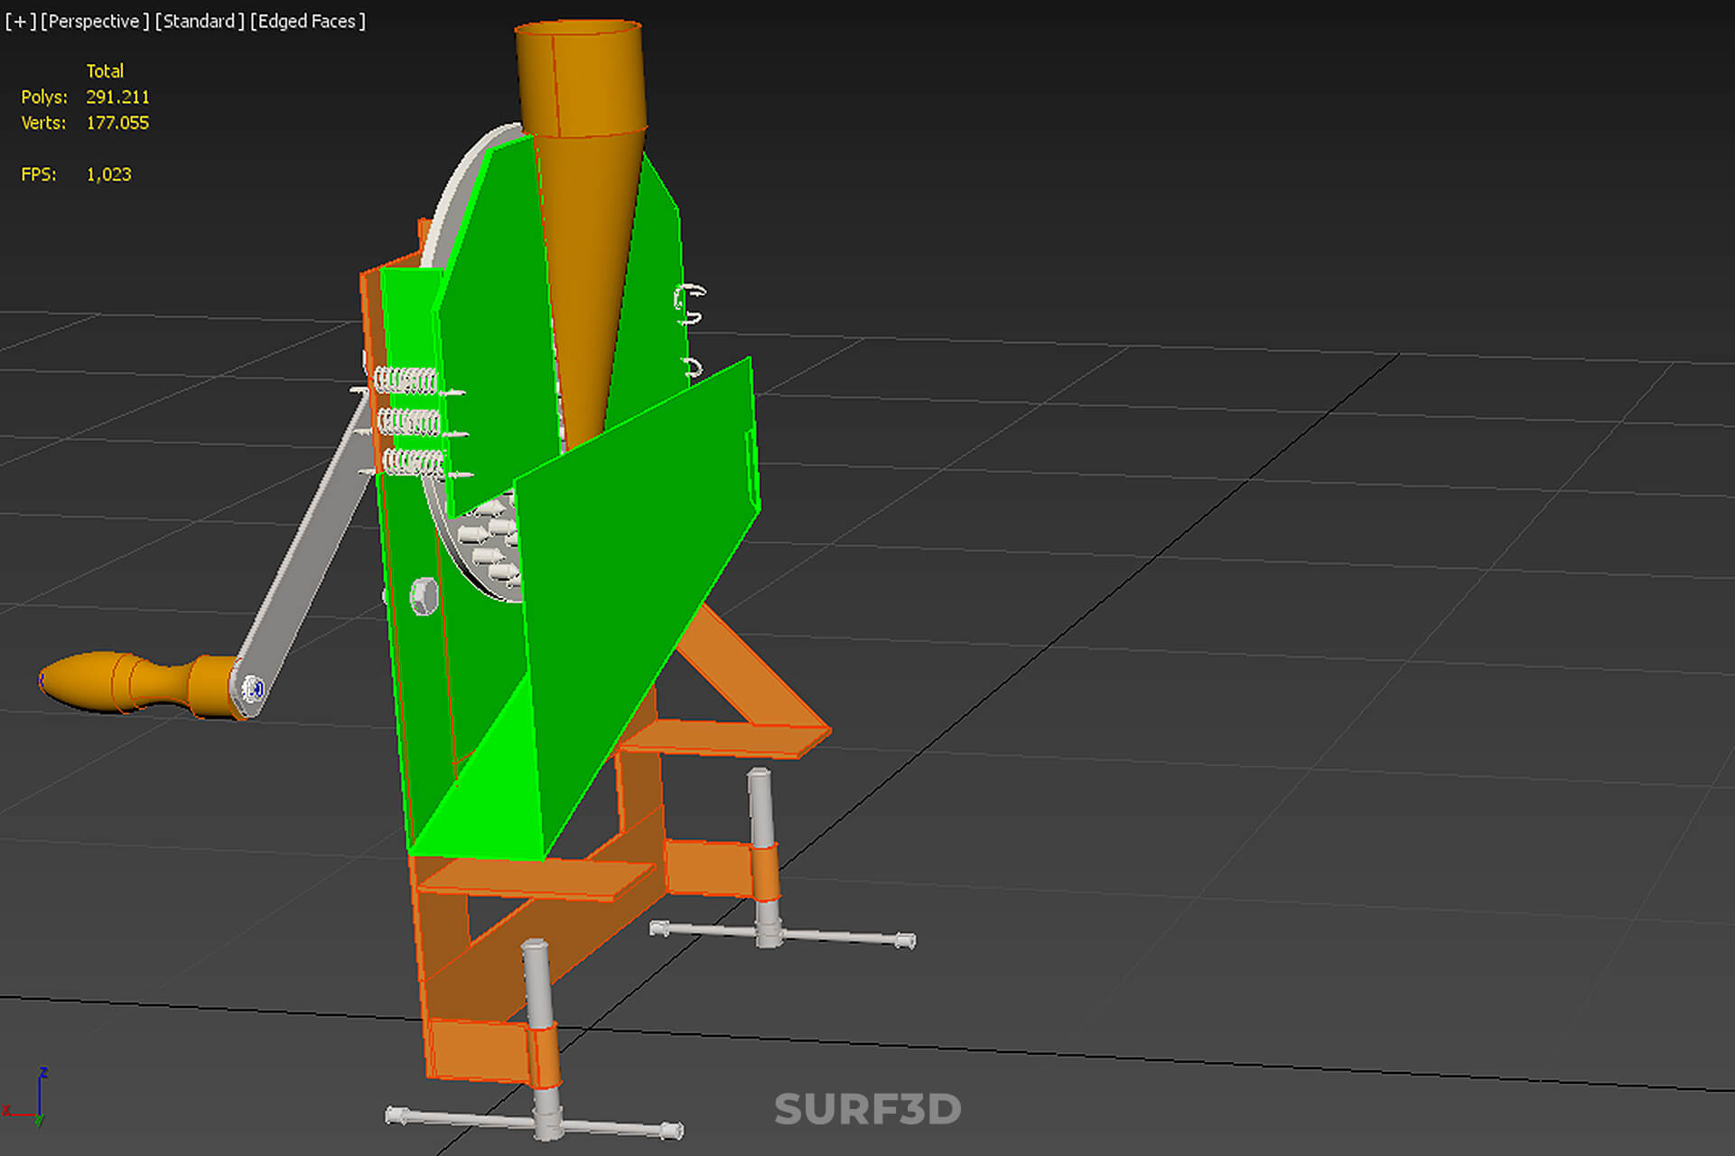Screen dimensions: 1735x1156
Task: Open the Perspective viewport view menu
Action: [x=95, y=22]
